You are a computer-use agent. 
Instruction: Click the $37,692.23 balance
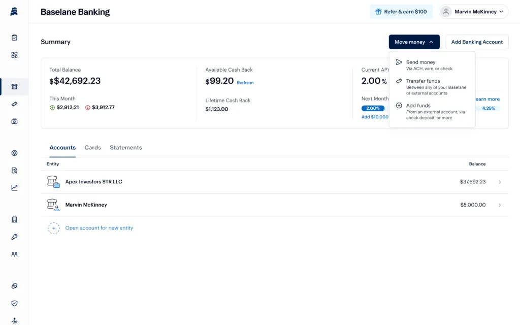[x=473, y=182]
